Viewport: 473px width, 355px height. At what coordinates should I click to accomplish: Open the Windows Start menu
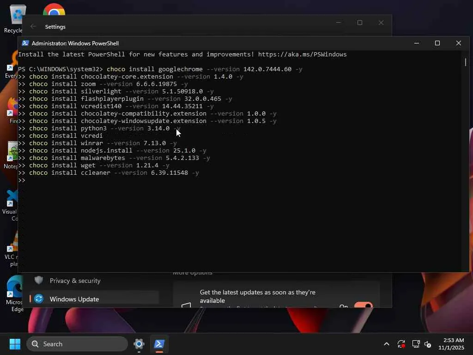coord(15,344)
